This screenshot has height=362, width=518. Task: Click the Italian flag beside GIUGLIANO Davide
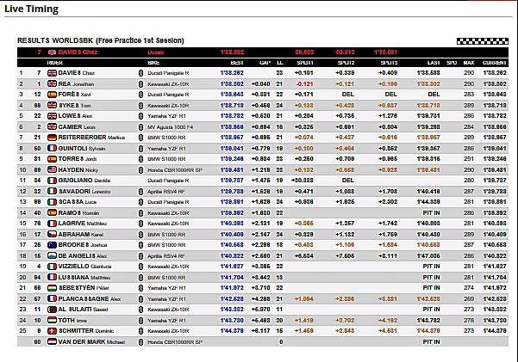coord(52,181)
